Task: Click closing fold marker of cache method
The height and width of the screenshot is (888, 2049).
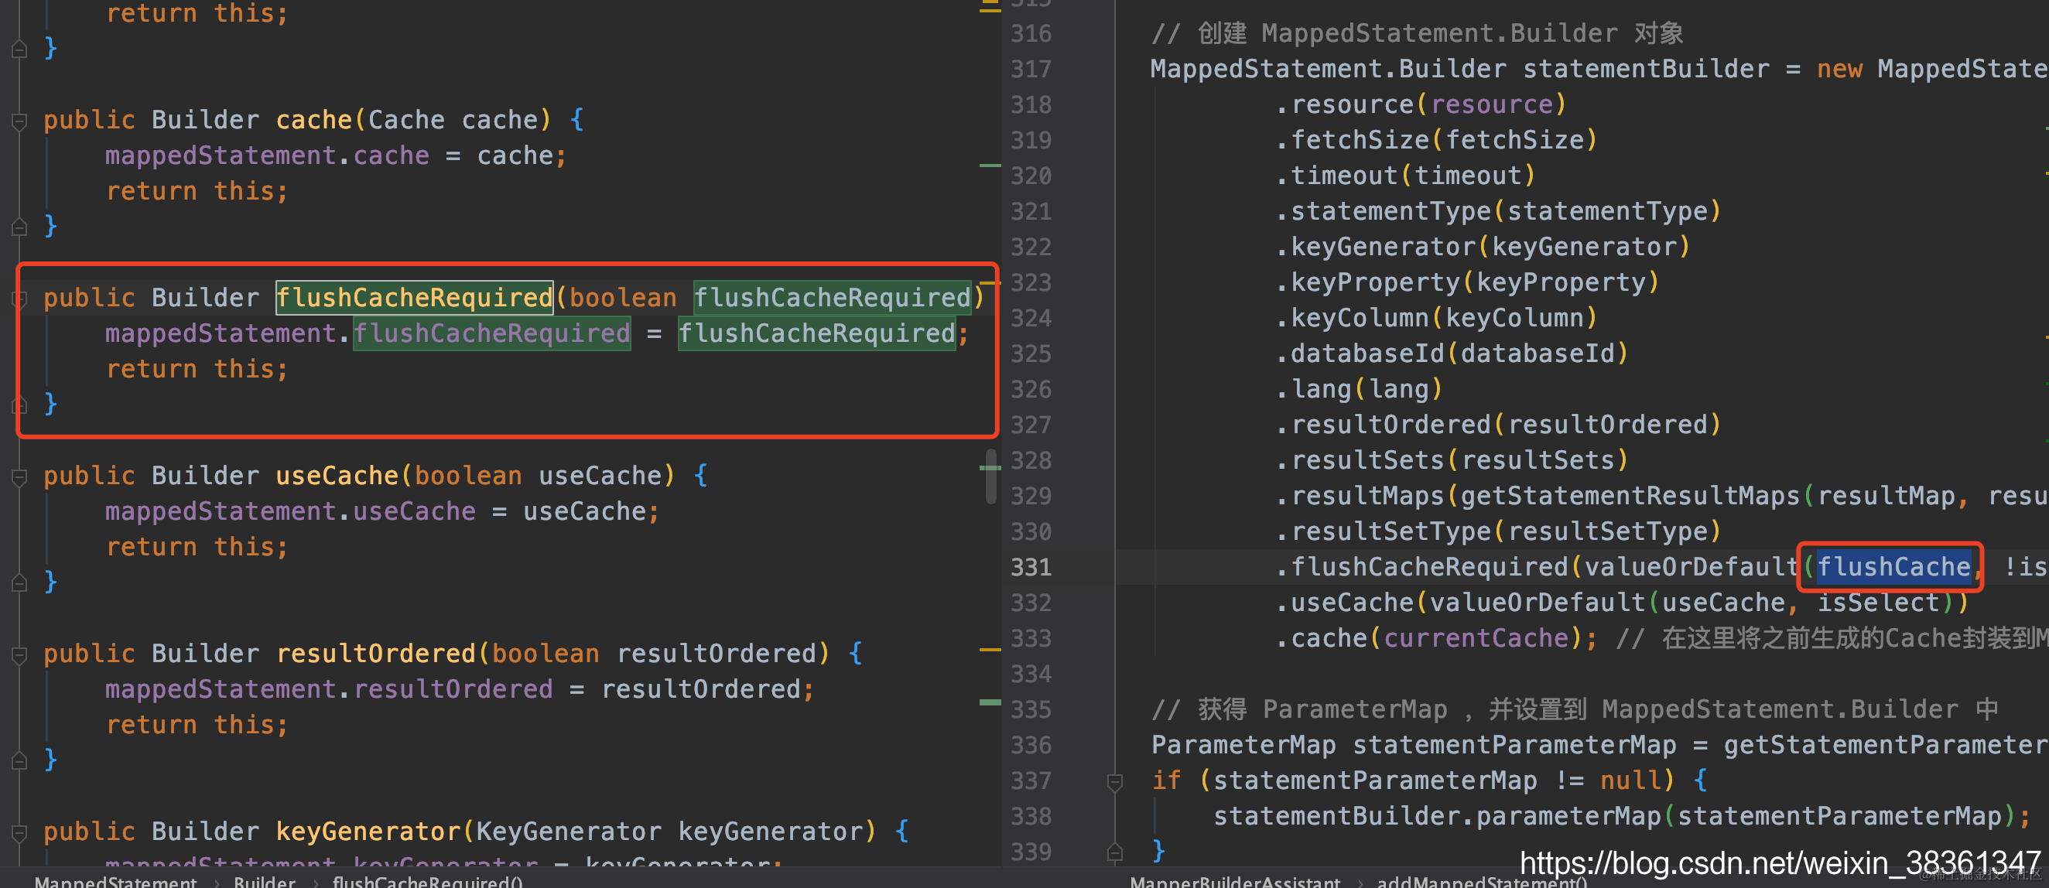Action: 19,227
